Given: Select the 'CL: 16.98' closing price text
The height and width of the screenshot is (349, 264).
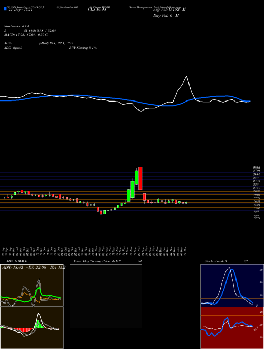Looking at the screenshot, I should (97, 10).
